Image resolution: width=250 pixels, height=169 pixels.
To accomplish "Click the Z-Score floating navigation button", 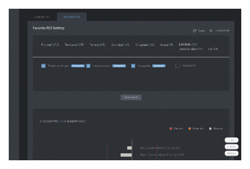I will pos(232,147).
